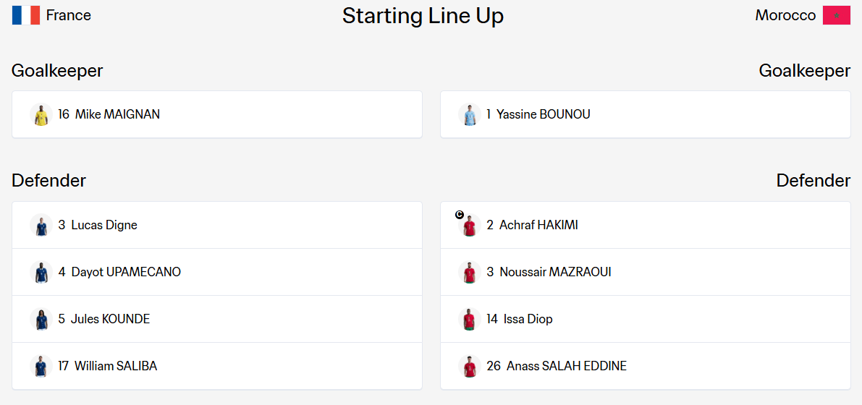Open Achraf HAKIMI player name link
Image resolution: width=862 pixels, height=405 pixels.
[x=538, y=225]
